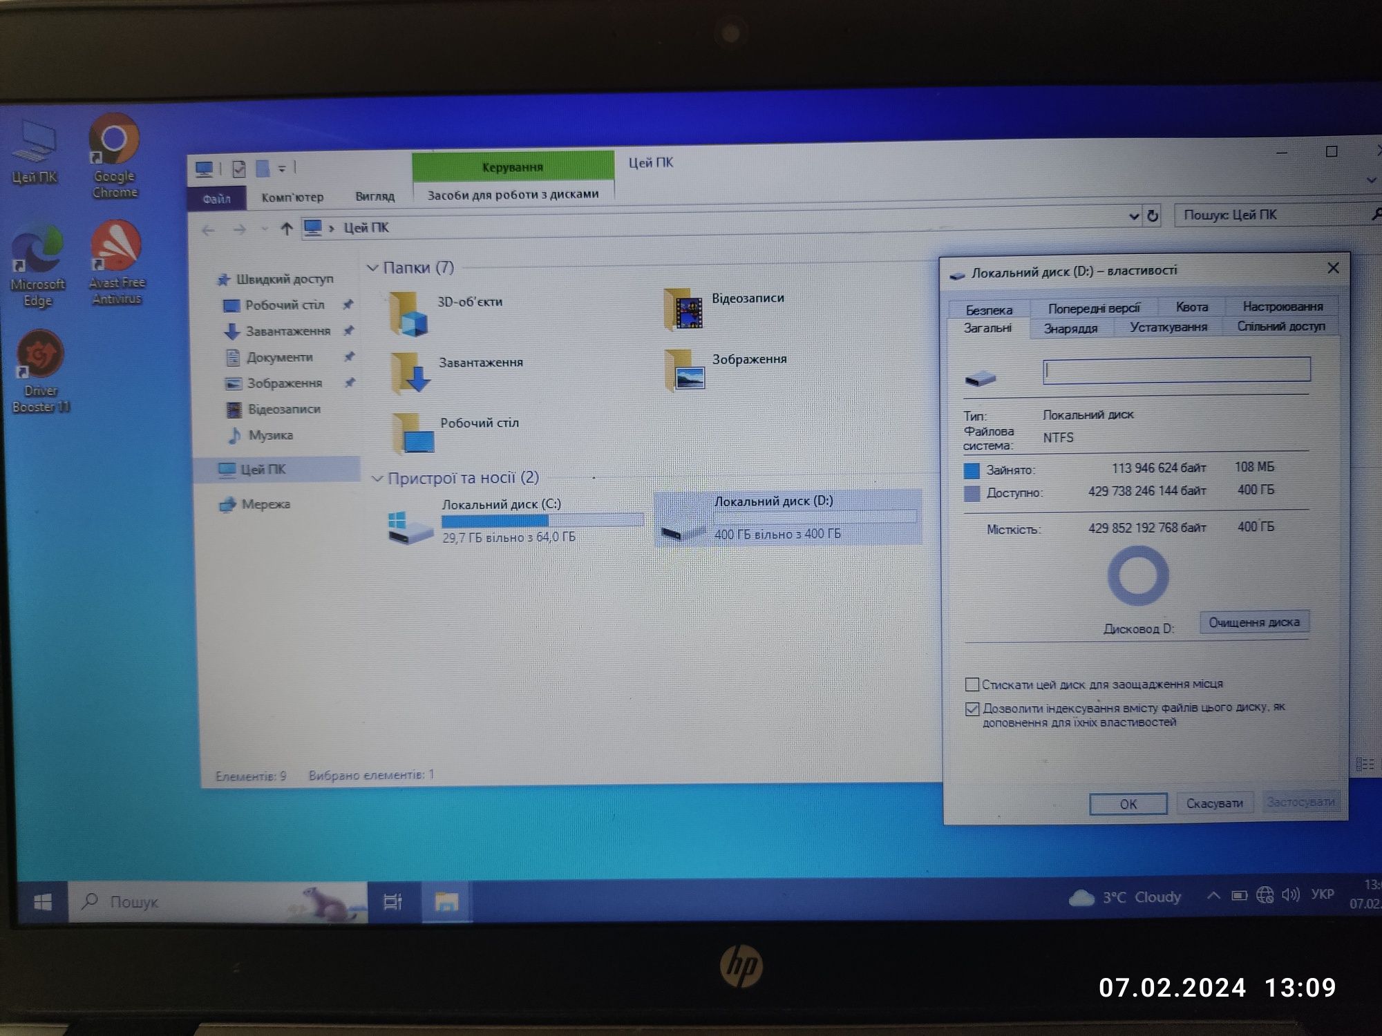Open Засоби для роботи з дисками tab
1382x1036 pixels.
tap(513, 195)
